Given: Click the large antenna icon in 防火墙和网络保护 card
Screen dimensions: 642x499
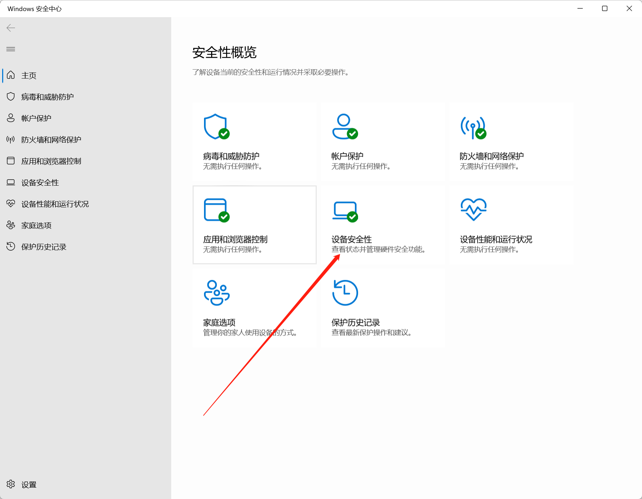Looking at the screenshot, I should coord(473,127).
